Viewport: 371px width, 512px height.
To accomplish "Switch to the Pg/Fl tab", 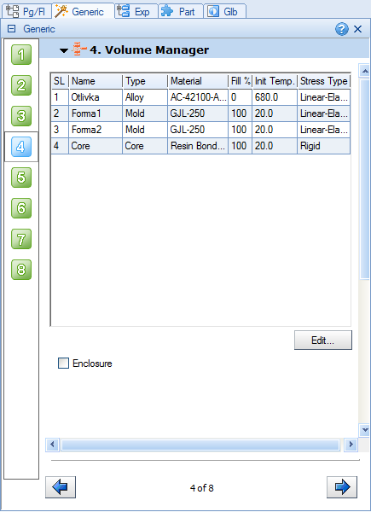I will [x=27, y=11].
